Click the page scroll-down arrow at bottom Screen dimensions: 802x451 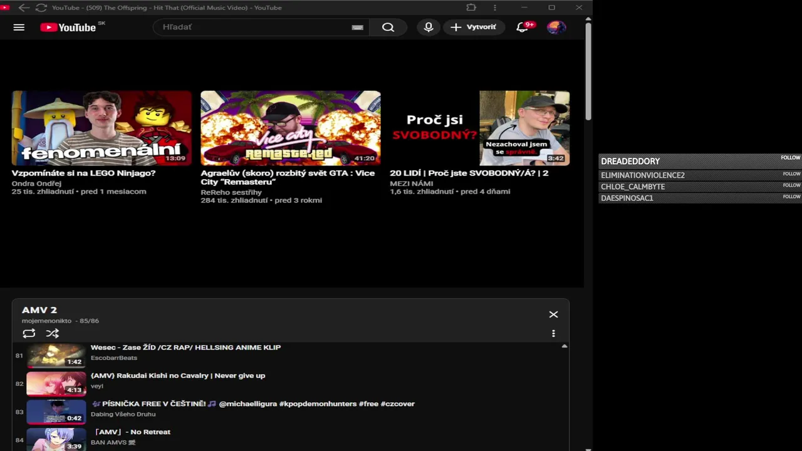pos(588,448)
